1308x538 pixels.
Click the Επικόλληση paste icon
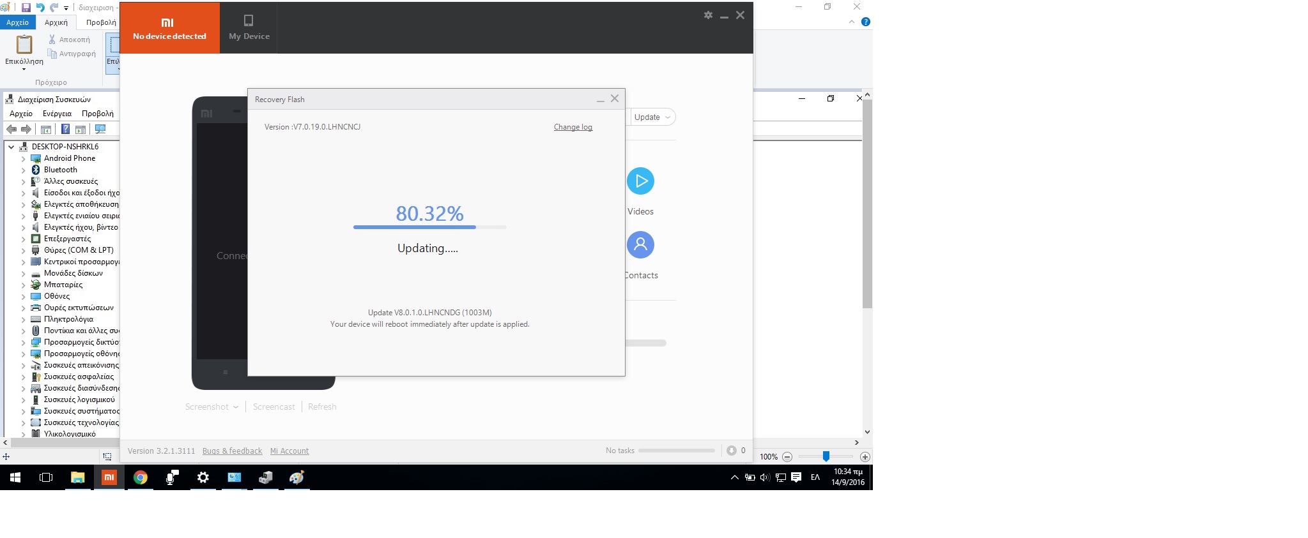click(24, 45)
